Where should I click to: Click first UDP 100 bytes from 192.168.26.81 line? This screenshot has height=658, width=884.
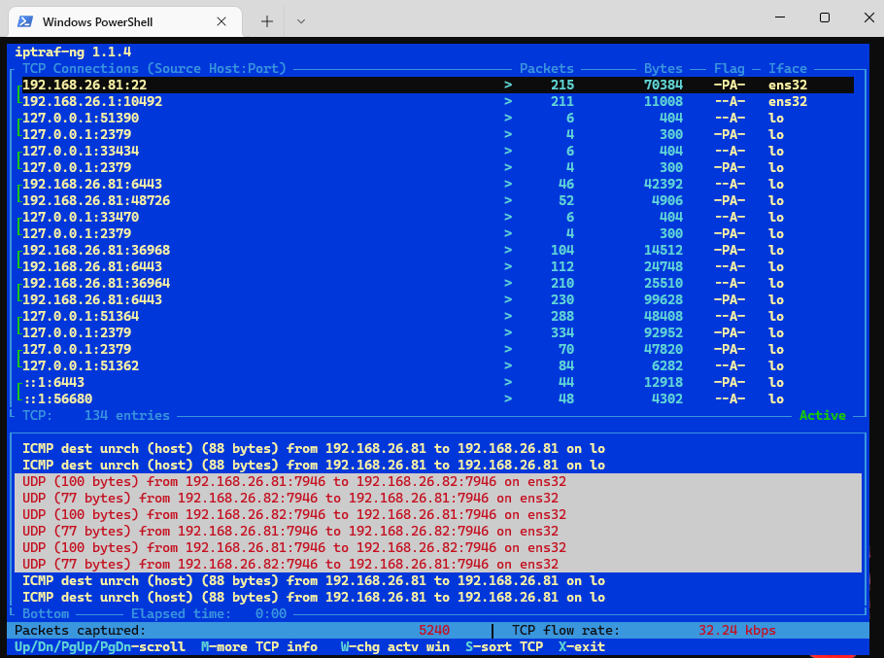click(x=294, y=481)
